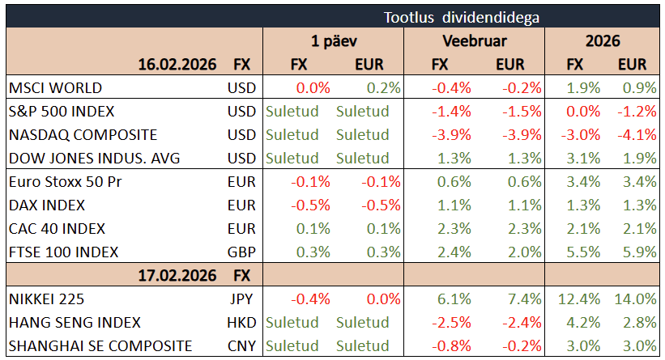Click the '2026' column header

click(x=602, y=40)
